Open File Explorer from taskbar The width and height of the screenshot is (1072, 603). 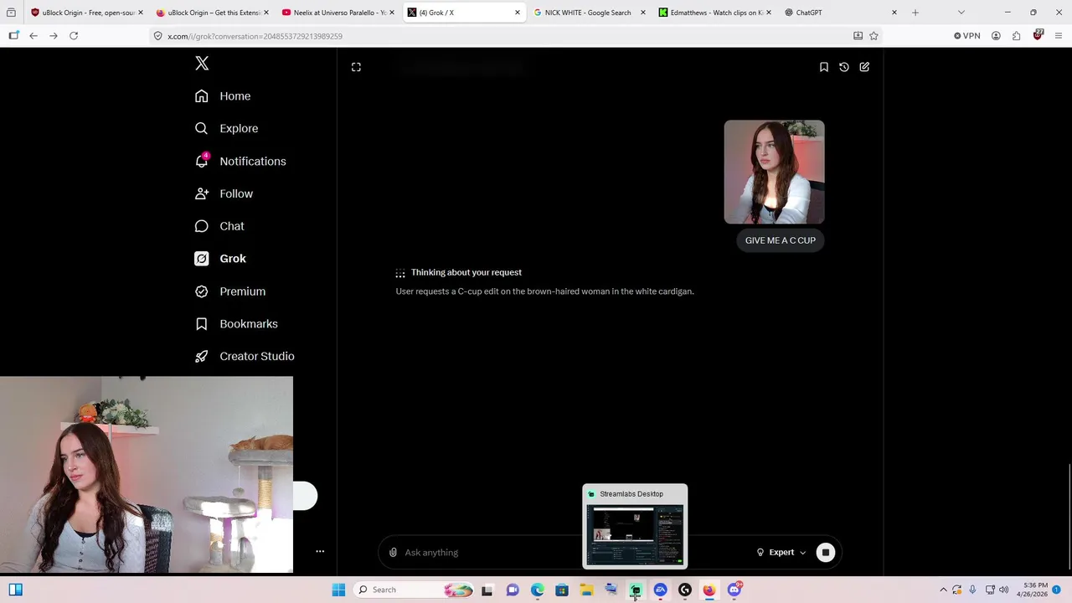tap(586, 590)
